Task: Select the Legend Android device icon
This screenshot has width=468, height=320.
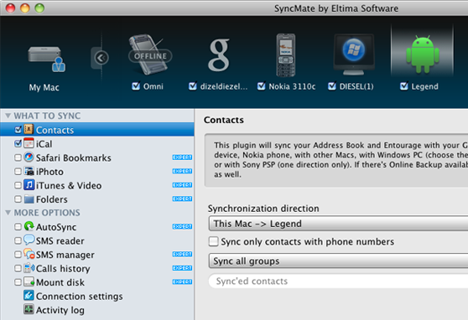Action: pos(423,54)
